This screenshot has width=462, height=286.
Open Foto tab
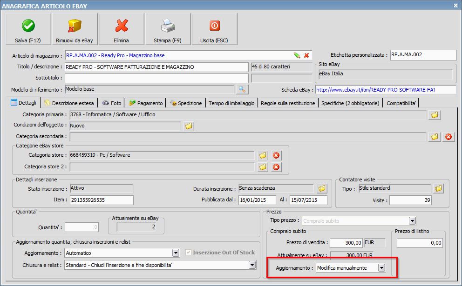pyautogui.click(x=112, y=103)
